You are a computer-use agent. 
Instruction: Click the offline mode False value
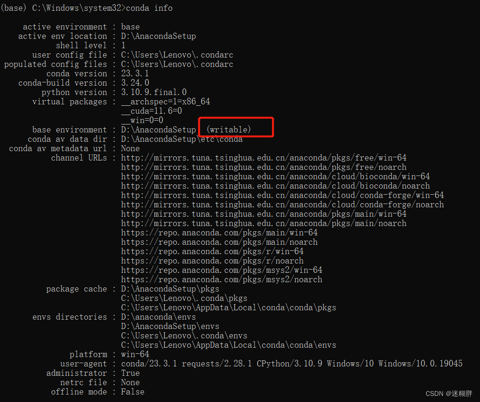tap(132, 392)
